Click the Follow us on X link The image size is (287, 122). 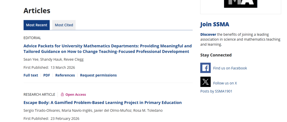(x=225, y=83)
